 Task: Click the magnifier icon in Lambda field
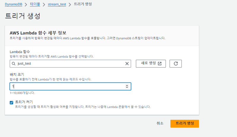tap(13, 64)
